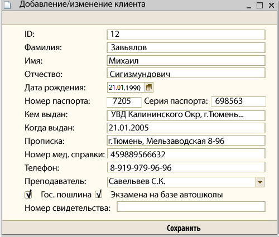This screenshot has height=237, width=279.
Task: Click the Фамилия field with Завьялов
Action: [x=186, y=48]
